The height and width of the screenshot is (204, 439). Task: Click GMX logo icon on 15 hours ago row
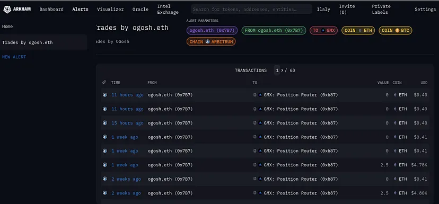260,123
